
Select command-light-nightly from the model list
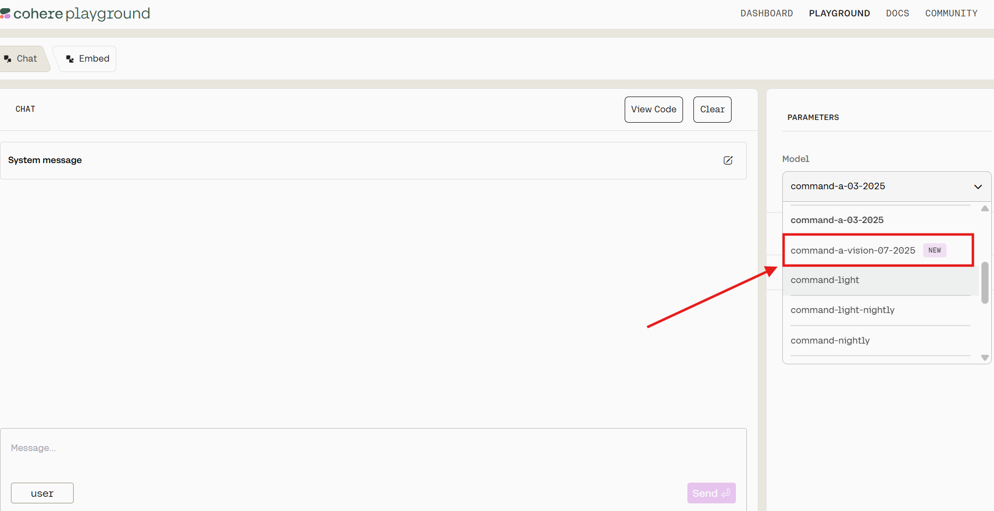[842, 310]
